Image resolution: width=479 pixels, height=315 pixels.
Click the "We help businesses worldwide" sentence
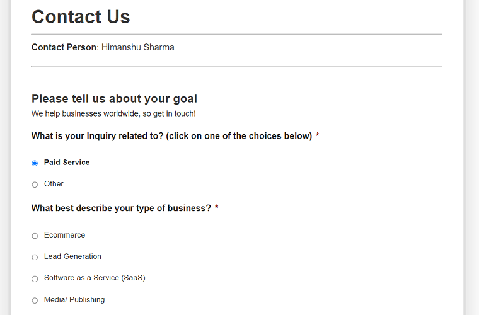click(x=113, y=114)
